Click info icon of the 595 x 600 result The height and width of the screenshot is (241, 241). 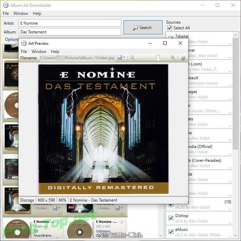click(122, 221)
